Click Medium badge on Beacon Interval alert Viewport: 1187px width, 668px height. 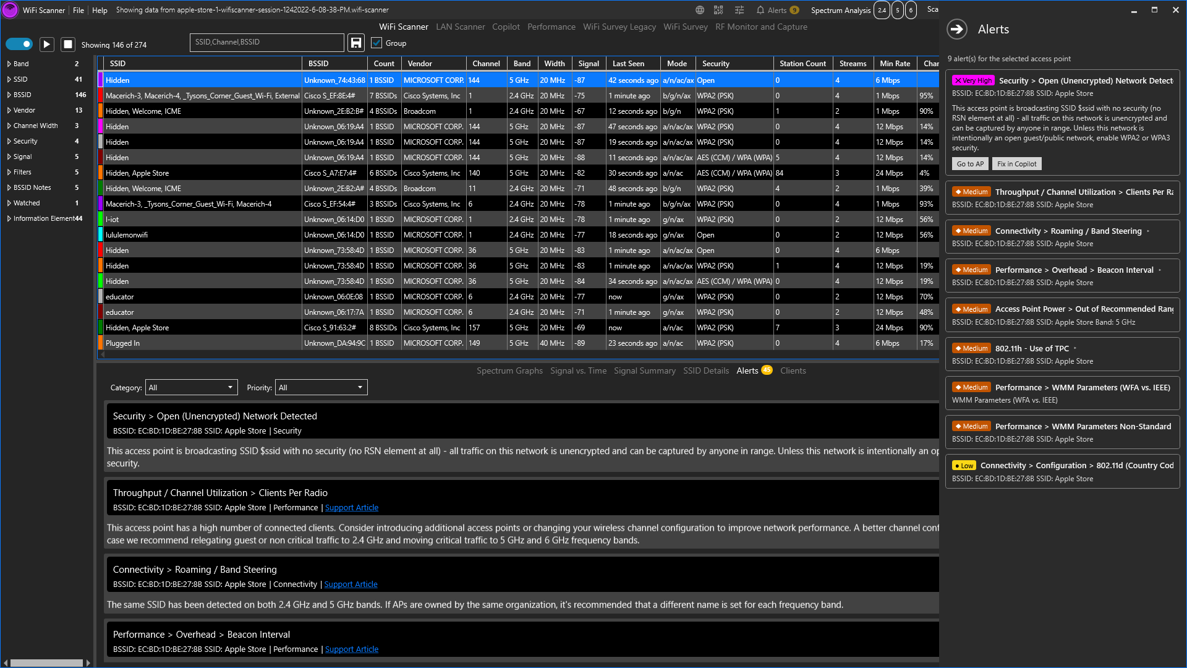tap(971, 270)
